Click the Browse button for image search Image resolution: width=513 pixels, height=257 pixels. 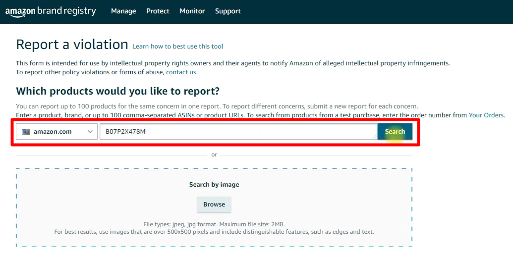pos(214,205)
